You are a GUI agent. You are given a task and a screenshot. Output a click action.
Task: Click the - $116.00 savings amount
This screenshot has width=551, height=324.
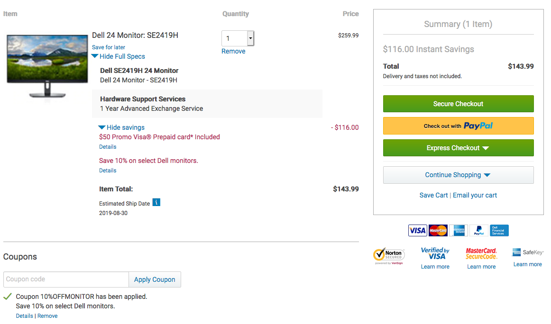click(x=345, y=127)
